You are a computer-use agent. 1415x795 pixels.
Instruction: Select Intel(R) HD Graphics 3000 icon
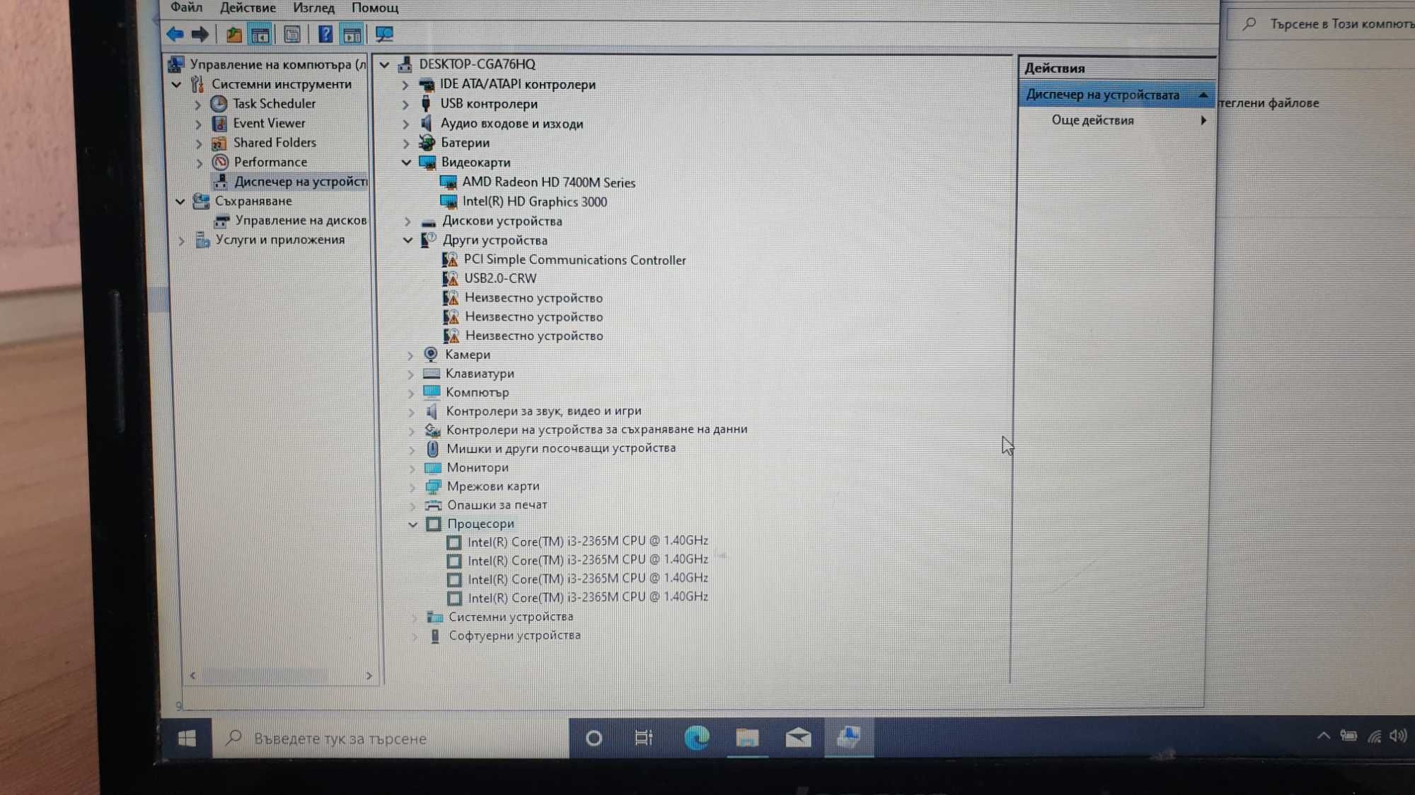click(449, 202)
